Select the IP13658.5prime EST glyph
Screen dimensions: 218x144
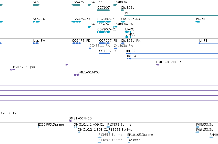[99, 137]
